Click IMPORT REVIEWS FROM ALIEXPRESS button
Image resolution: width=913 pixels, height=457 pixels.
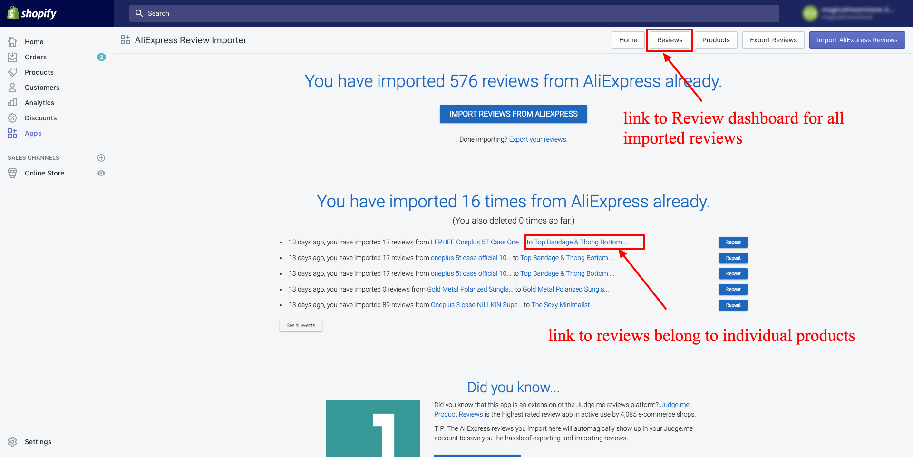click(x=513, y=114)
